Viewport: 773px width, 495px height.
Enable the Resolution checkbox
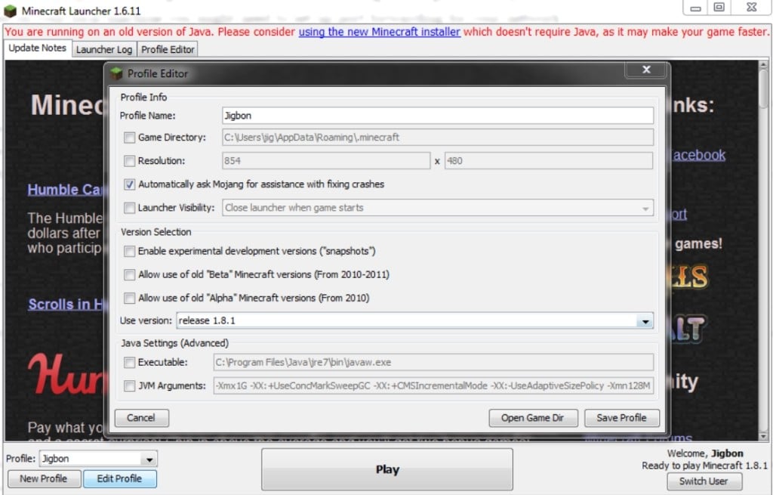[129, 161]
